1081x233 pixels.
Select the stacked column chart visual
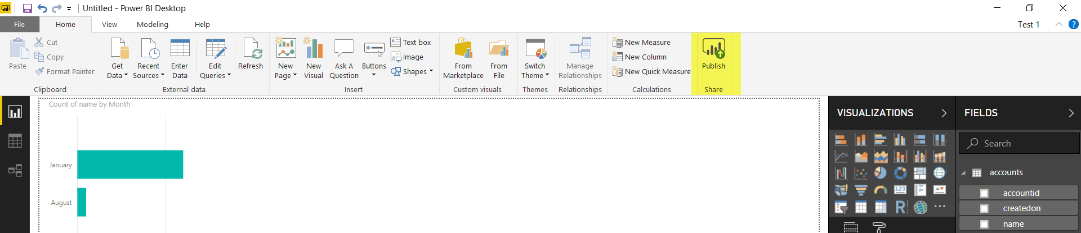861,140
